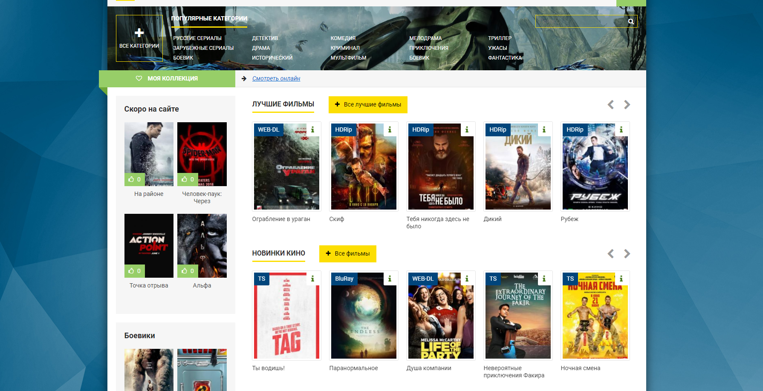Open Детектив category

tap(265, 38)
